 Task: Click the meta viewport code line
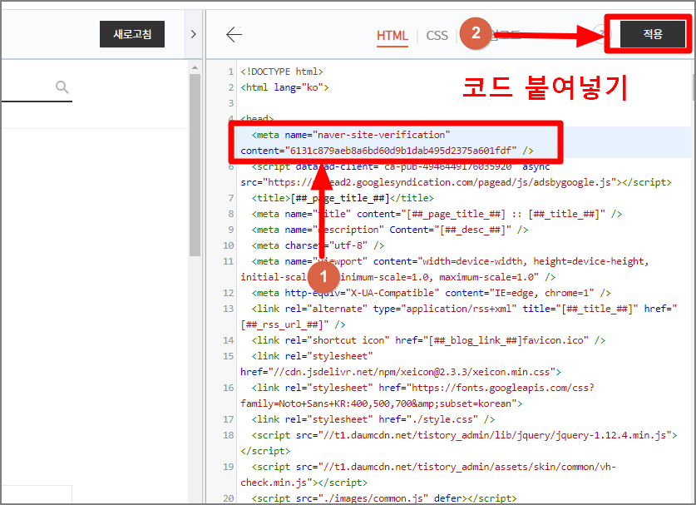pyautogui.click(x=450, y=261)
